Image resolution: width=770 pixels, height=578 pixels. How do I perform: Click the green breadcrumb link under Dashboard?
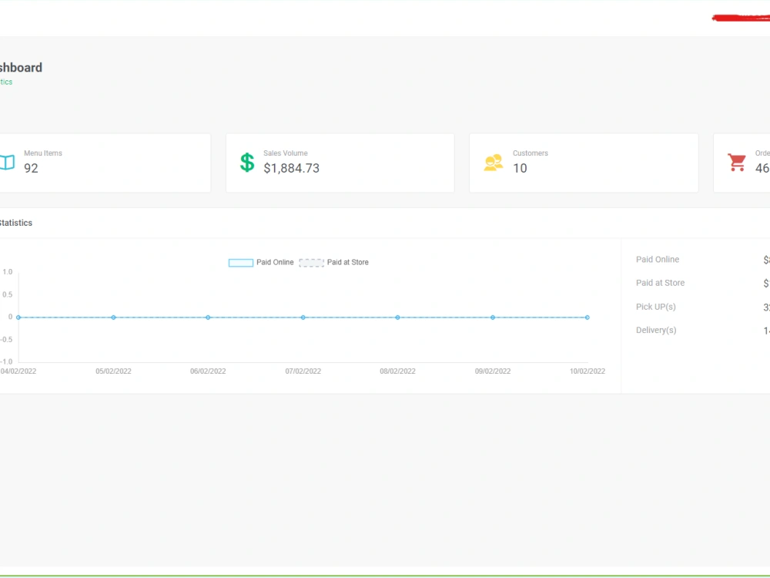6,82
